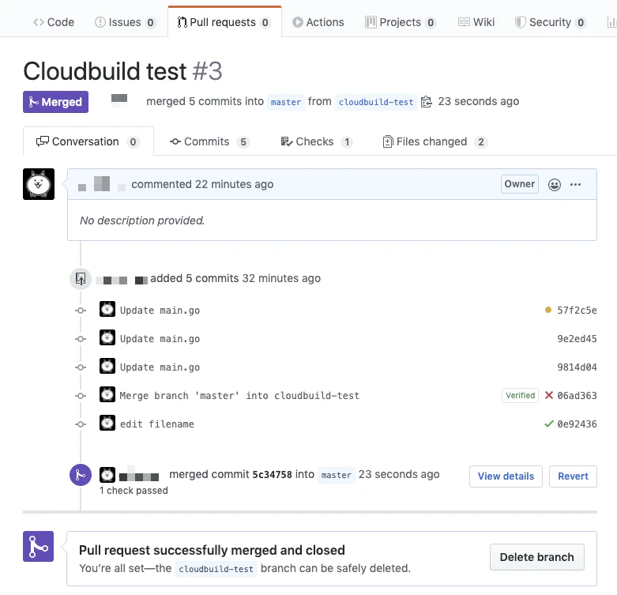Switch to the Files changed tab
Screen dimensions: 617x595
point(435,141)
